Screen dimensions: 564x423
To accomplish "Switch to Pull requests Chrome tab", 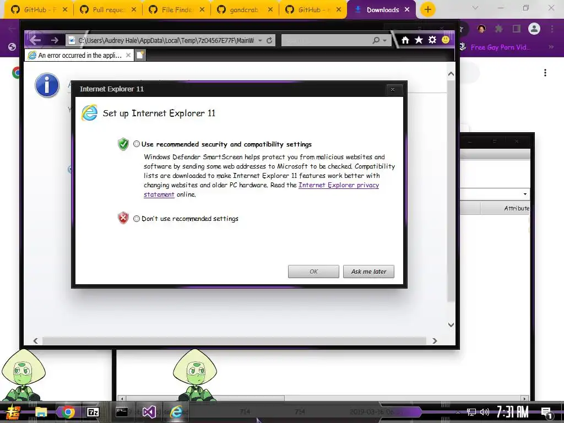I will pos(107,10).
